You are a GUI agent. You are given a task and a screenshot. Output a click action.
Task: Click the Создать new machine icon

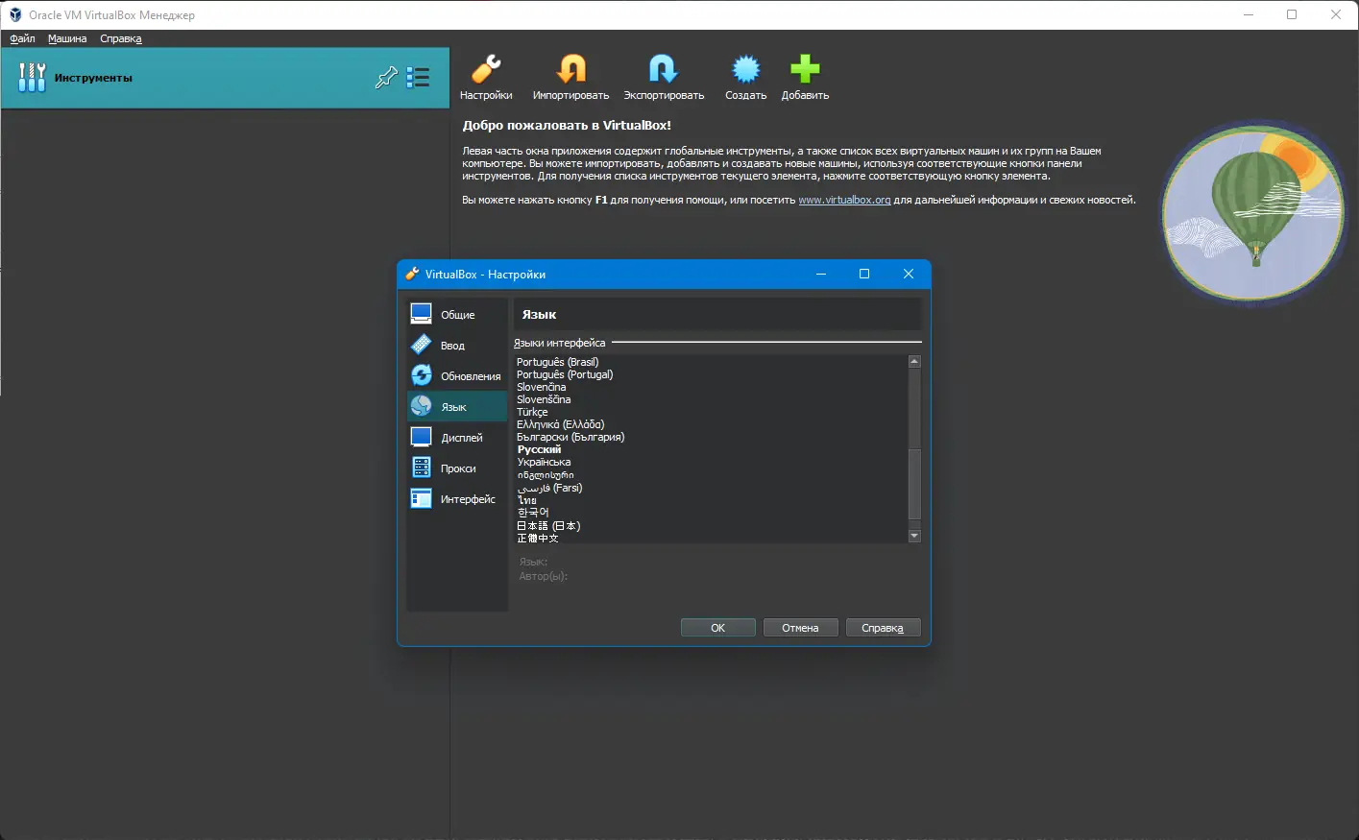pyautogui.click(x=745, y=77)
